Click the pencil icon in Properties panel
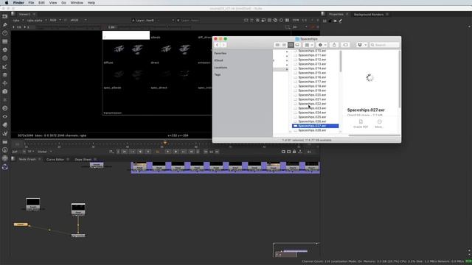The image size is (472, 265). 341,21
